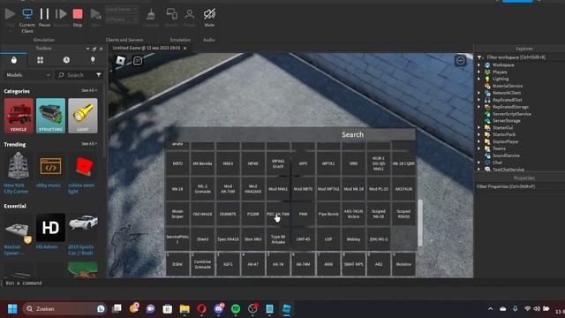Pick the Mod M4A1 weapon cell
Viewport: 565px width, 318px height.
pos(278,189)
